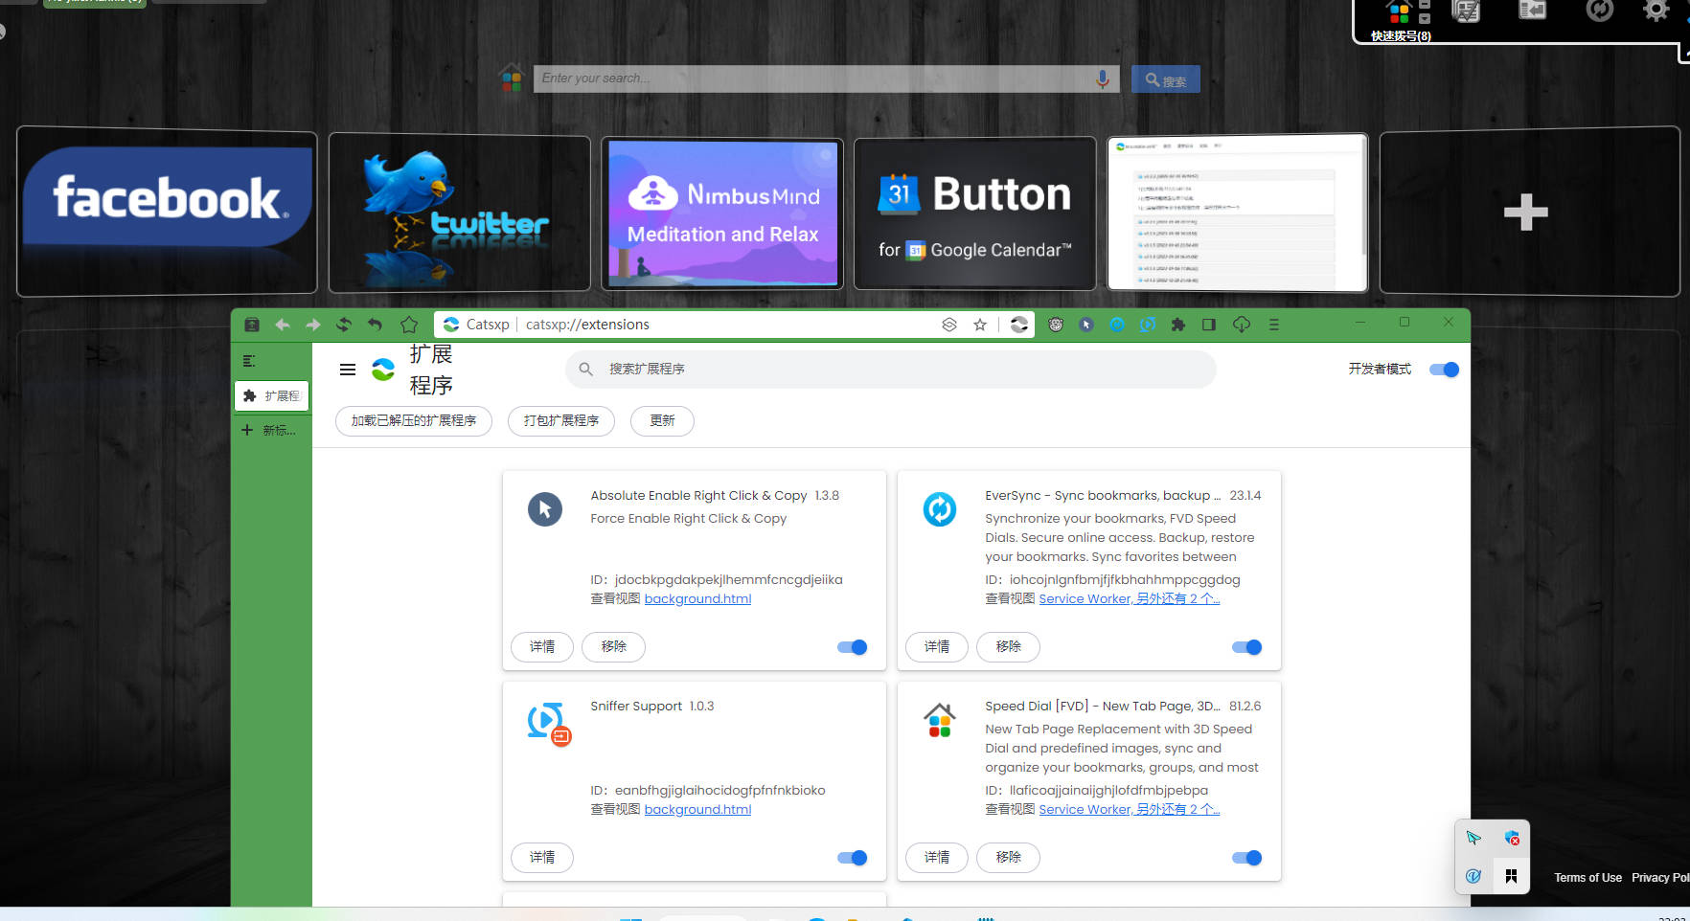Toggle developer mode switch
Image resolution: width=1690 pixels, height=921 pixels.
click(x=1444, y=370)
